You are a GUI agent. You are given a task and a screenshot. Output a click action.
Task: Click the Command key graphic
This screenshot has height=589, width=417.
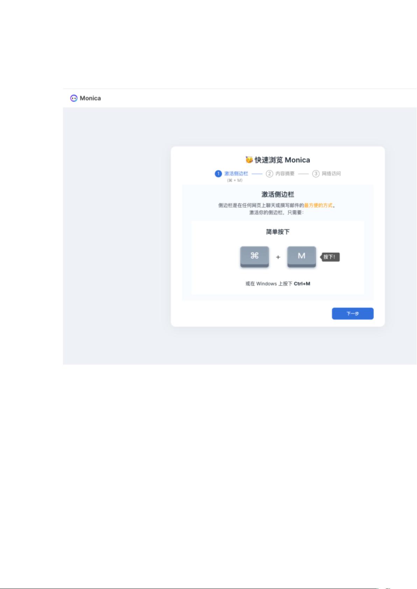coord(255,257)
